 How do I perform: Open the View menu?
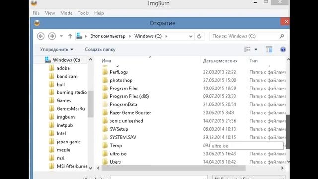50,13
